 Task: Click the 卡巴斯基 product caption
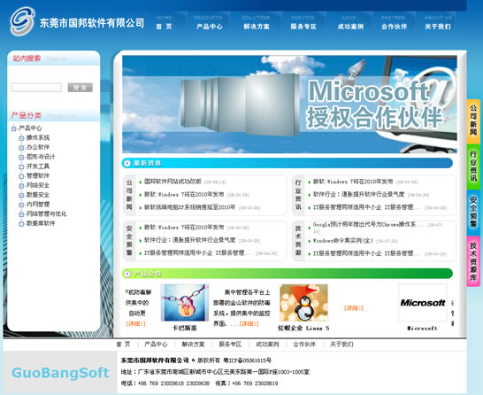(x=185, y=328)
